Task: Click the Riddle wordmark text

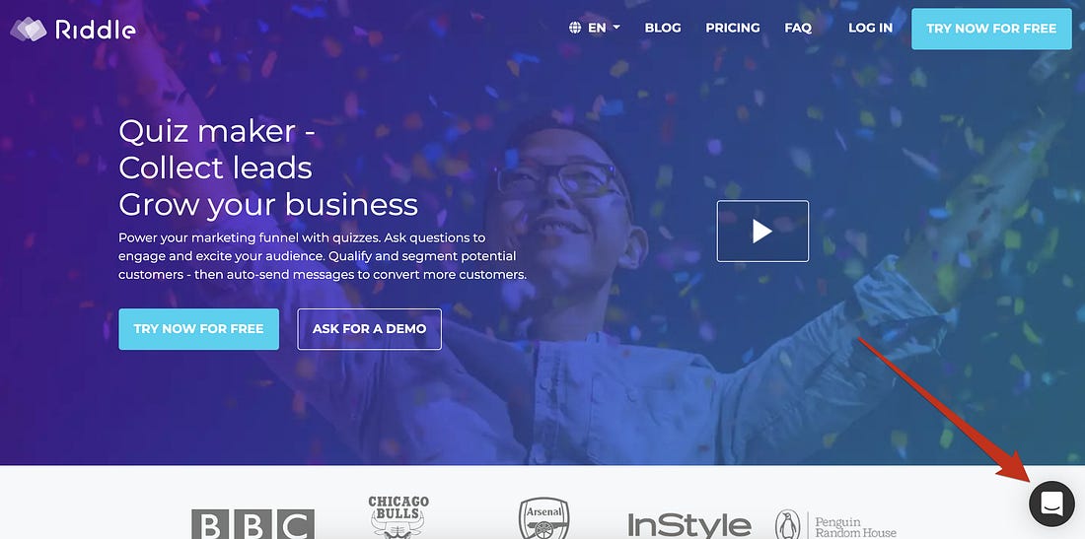Action: (x=96, y=29)
